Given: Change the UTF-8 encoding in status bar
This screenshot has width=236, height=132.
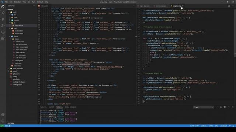Looking at the screenshot, I should click(211, 126).
